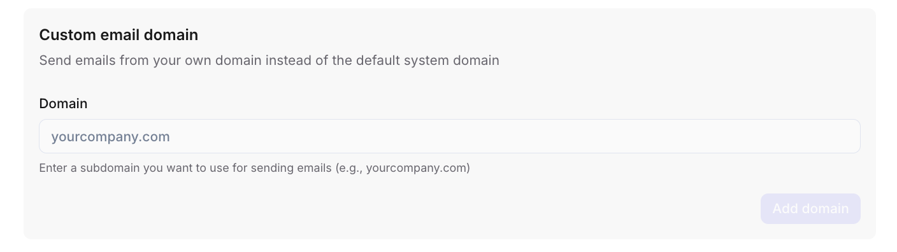Submit using the disabled Add domain button
897x252 pixels.
tap(810, 209)
